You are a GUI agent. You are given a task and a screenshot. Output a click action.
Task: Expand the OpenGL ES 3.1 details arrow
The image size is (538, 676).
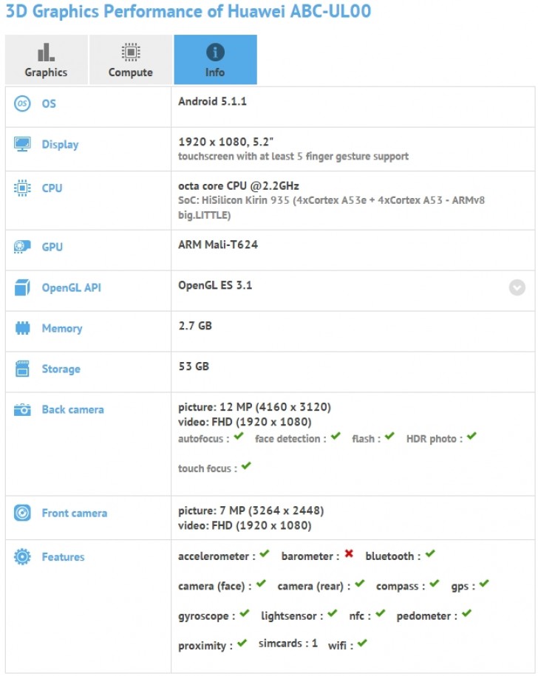tap(517, 287)
